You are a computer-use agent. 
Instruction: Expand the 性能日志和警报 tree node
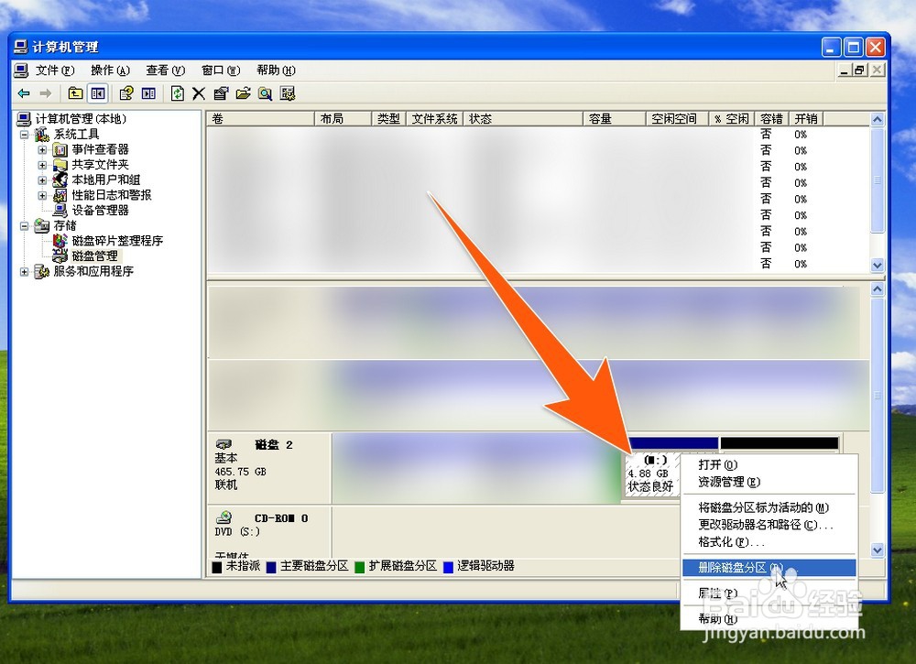point(42,196)
